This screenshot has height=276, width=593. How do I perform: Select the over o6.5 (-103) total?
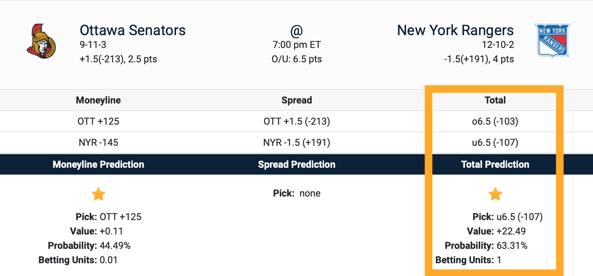(495, 121)
